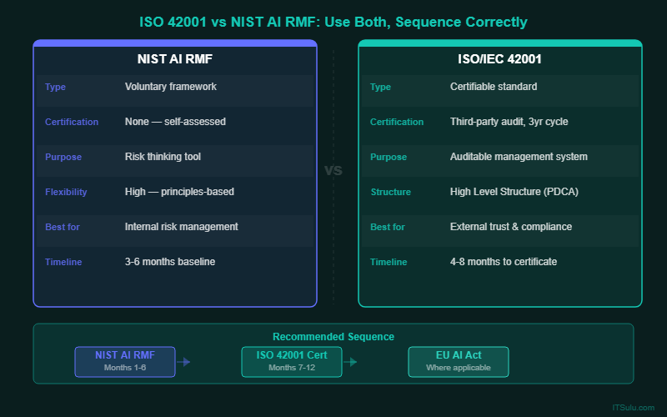Click the 'Best for' label in ISO panel

coord(387,227)
